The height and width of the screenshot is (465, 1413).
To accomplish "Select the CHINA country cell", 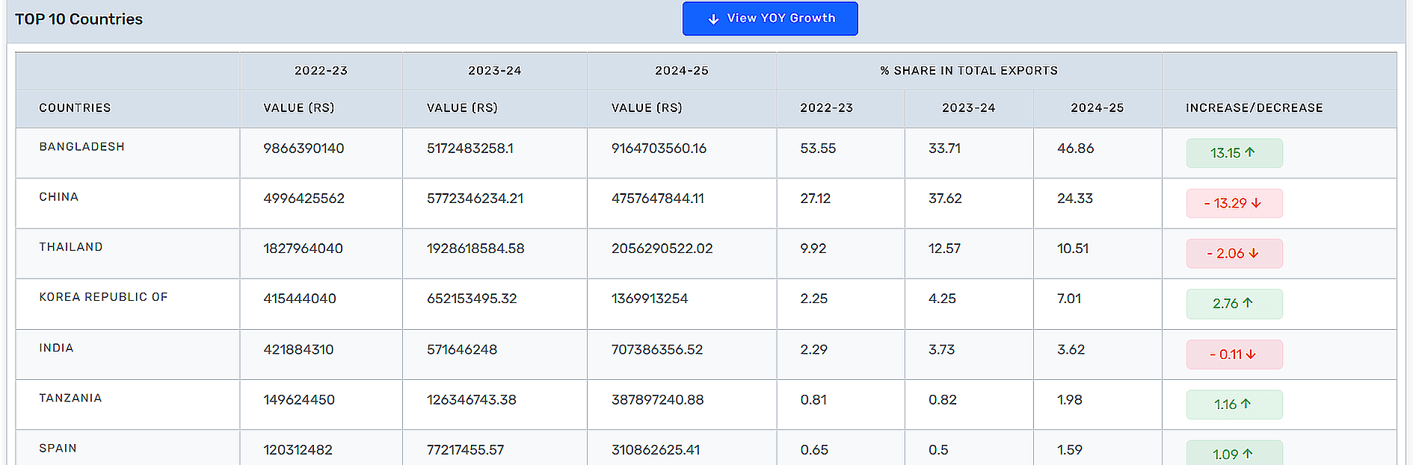I will [59, 197].
